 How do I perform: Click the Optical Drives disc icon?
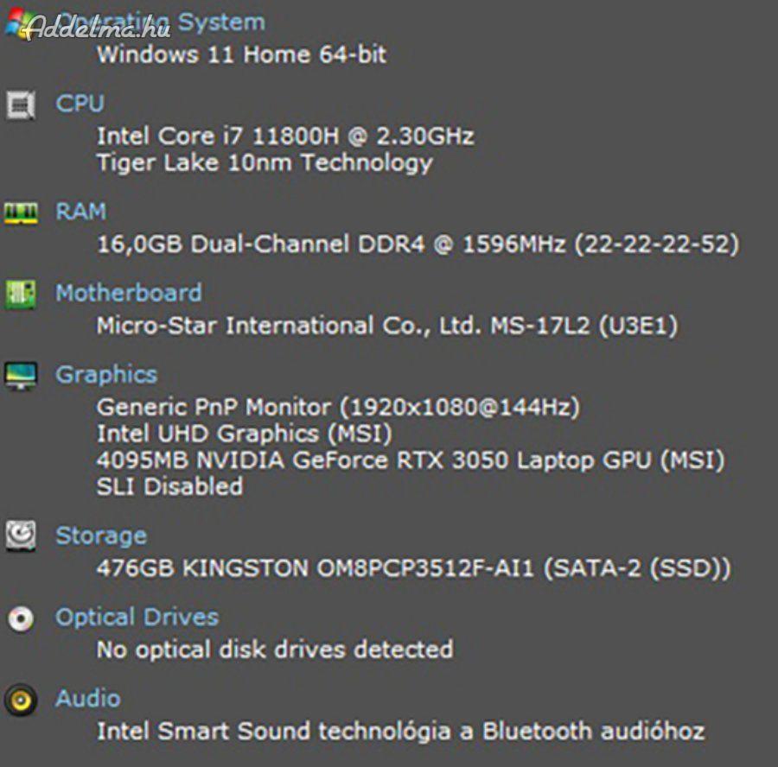(x=21, y=618)
